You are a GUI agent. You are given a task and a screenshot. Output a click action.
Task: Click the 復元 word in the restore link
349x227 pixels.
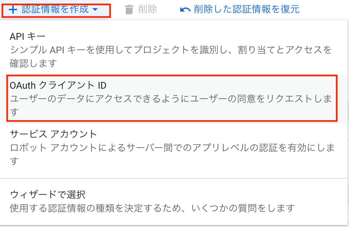(290, 9)
